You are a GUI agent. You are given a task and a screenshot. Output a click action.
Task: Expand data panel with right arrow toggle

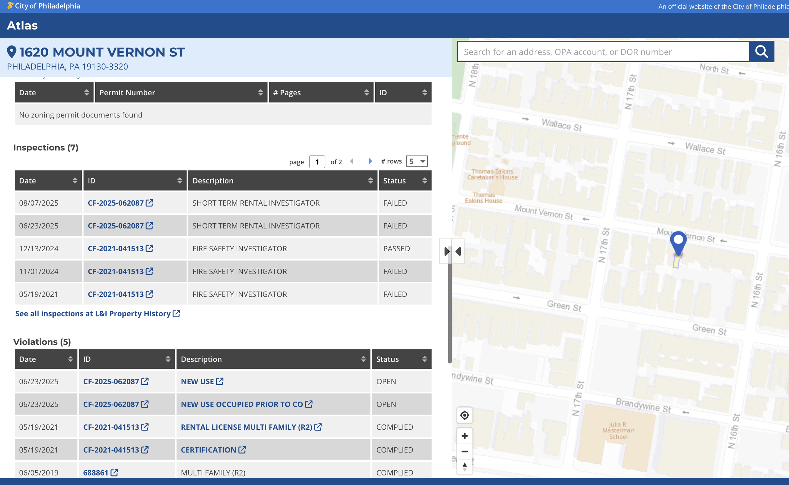[x=446, y=251]
